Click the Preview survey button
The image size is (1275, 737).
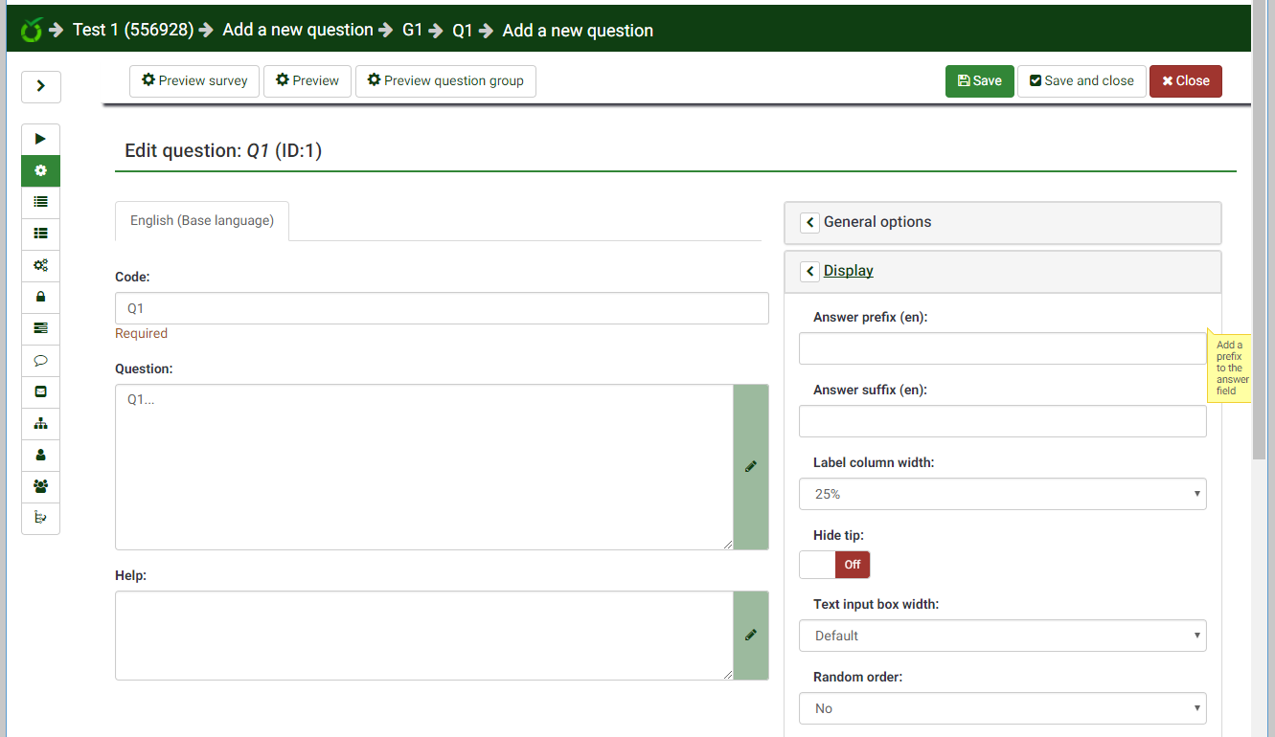point(194,81)
